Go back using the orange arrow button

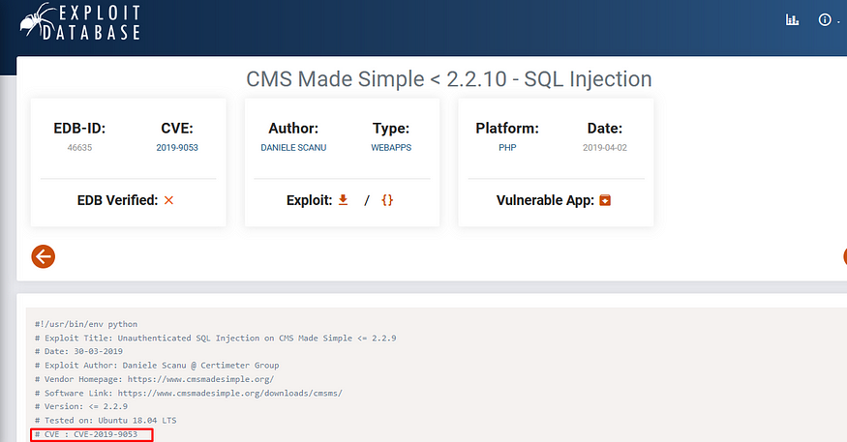pyautogui.click(x=44, y=256)
